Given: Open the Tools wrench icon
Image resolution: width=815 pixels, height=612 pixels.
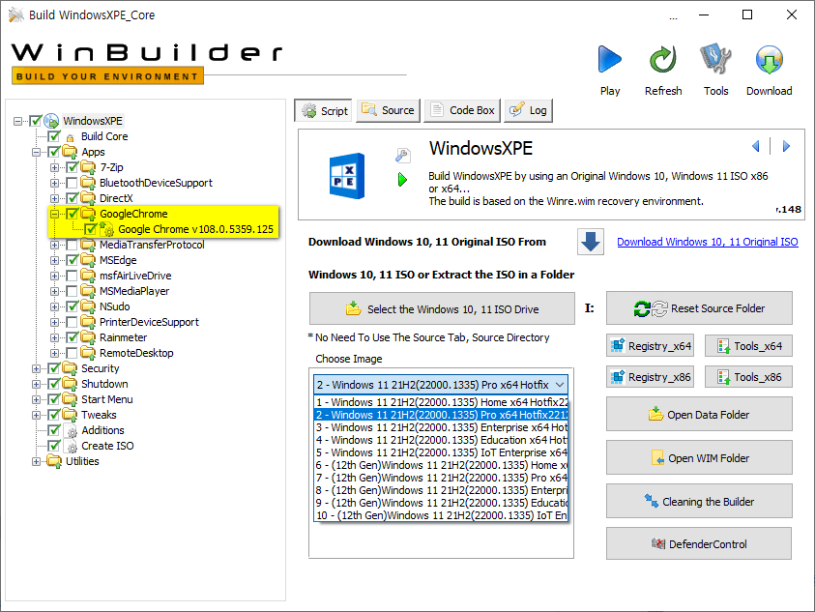Looking at the screenshot, I should coord(715,59).
